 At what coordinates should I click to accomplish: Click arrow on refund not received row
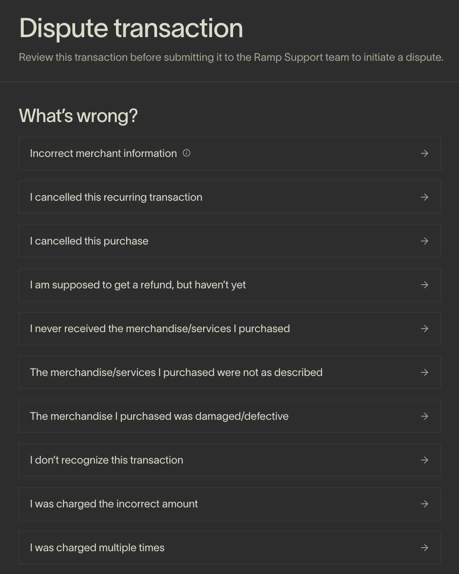pos(425,285)
